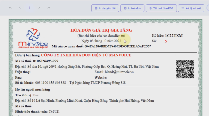209x116 pixels.
Task: Select the Website label
Action: pyautogui.click(x=101, y=78)
